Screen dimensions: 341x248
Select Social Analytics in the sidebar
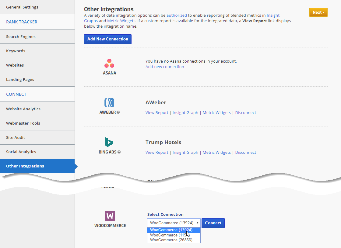[21, 152]
